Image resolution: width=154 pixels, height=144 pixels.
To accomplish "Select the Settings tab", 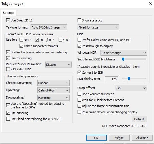I will [x=8, y=13].
